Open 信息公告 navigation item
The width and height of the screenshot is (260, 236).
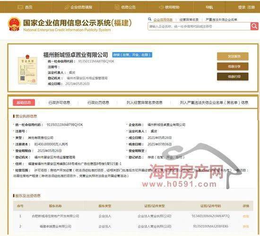tap(125, 7)
